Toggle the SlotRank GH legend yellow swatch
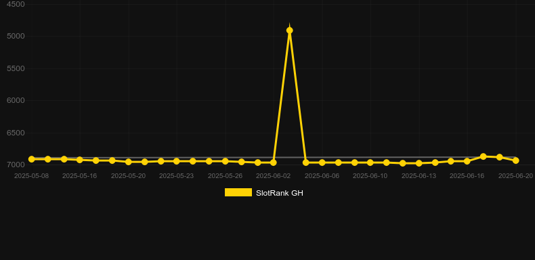 (238, 192)
